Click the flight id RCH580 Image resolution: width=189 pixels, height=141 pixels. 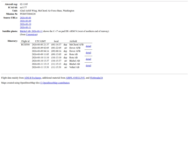click(25, 45)
